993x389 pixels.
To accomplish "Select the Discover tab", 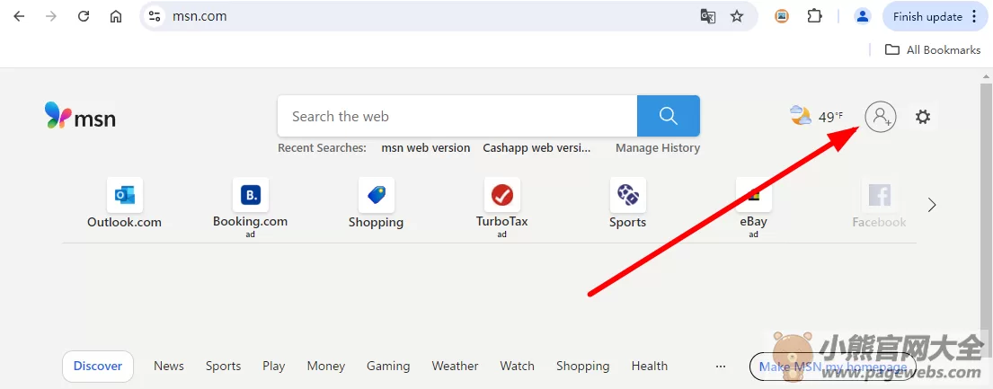I will (98, 367).
